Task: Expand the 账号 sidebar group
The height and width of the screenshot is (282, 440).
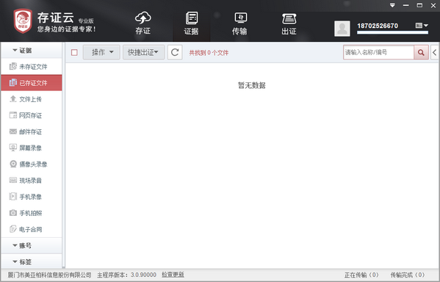Action: (32, 245)
